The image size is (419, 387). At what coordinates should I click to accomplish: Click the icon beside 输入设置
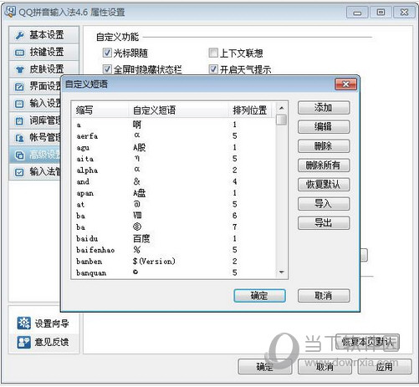click(19, 104)
